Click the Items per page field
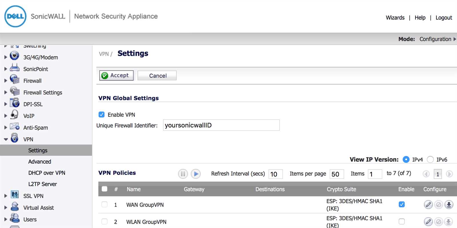This screenshot has width=457, height=228. (x=337, y=174)
